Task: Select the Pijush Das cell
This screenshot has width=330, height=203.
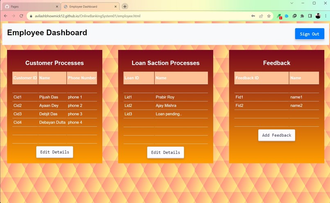Action: (52, 97)
